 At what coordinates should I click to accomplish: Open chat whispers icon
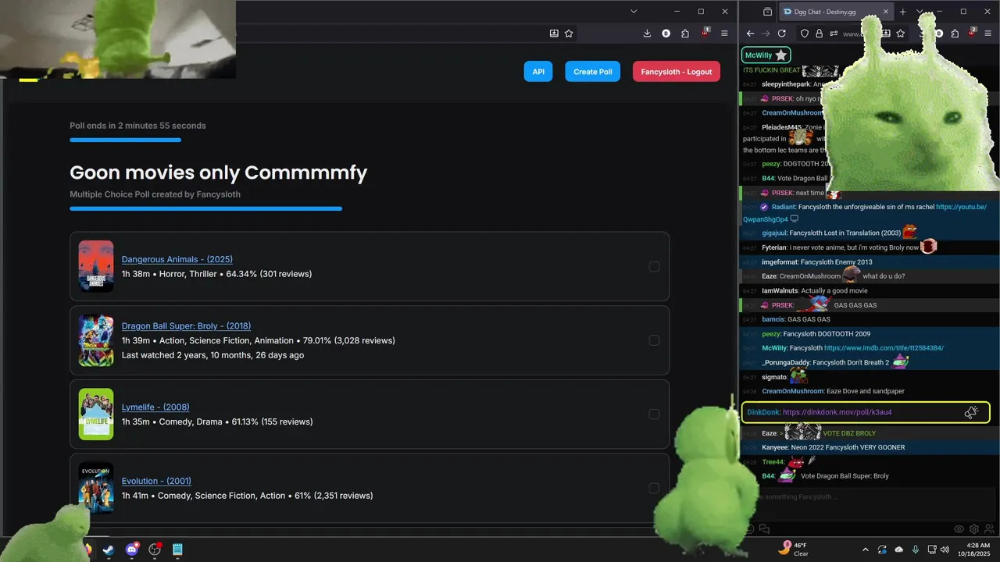765,529
